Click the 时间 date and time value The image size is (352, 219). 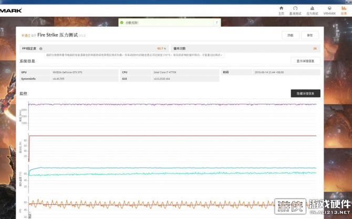coord(269,72)
